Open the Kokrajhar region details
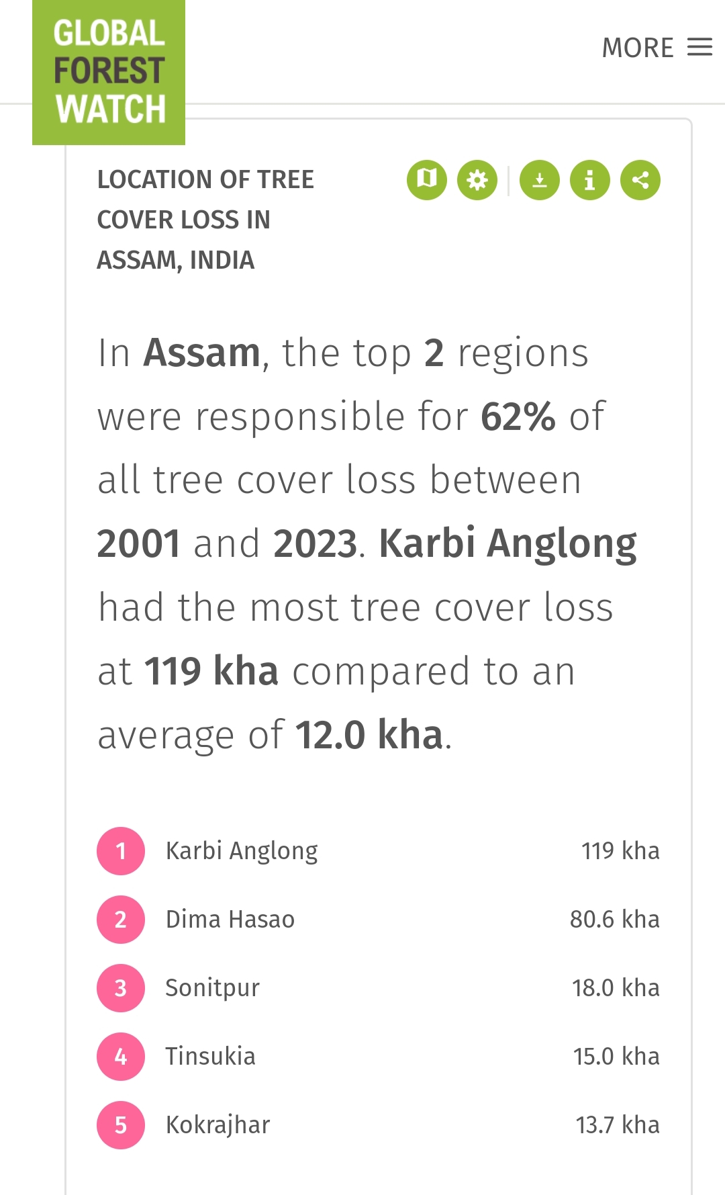Screen dimensions: 725x1195 click(217, 1124)
